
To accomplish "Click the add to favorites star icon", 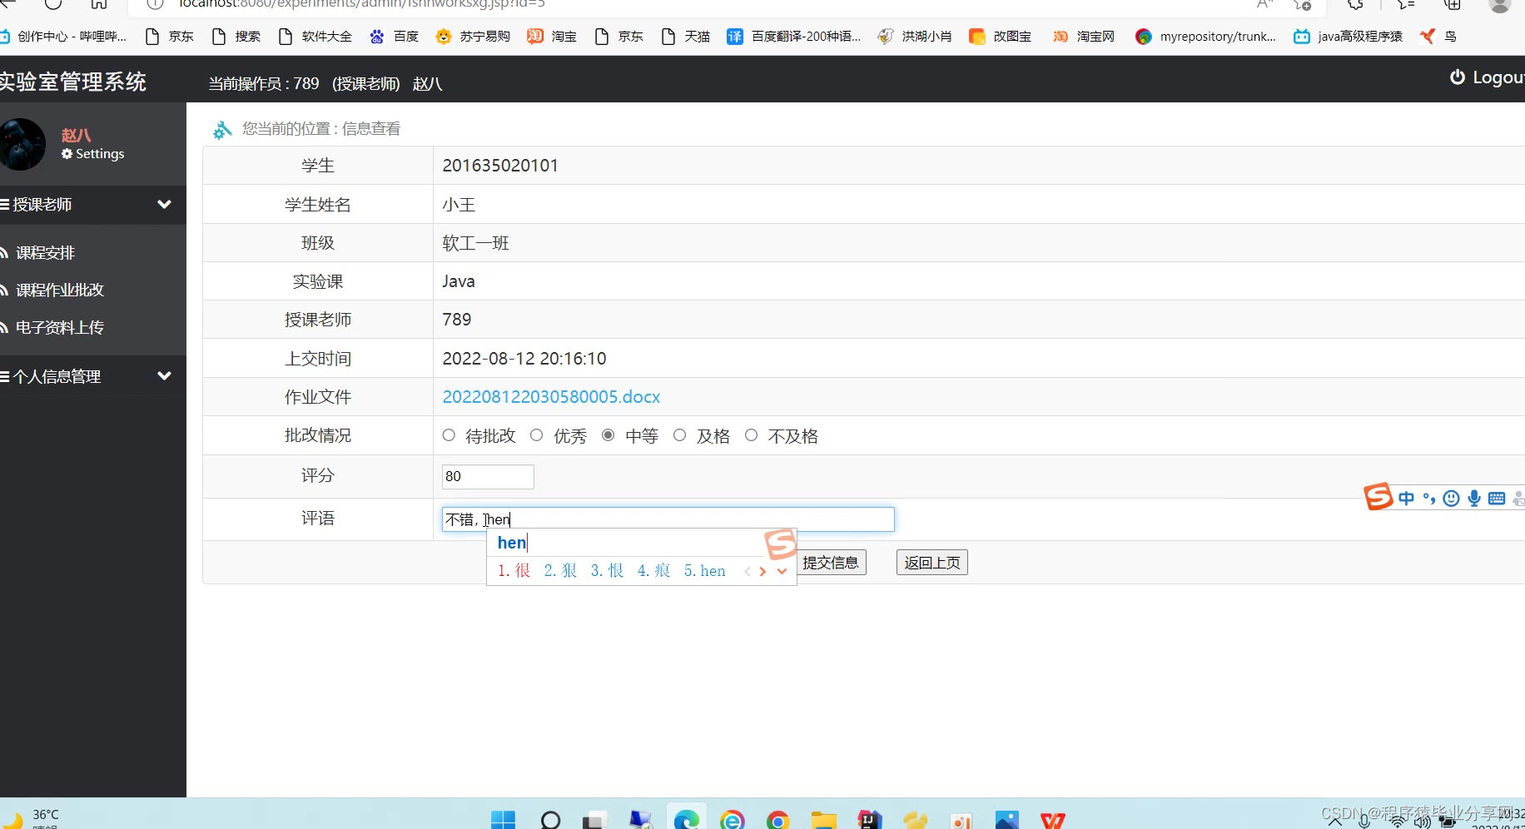I will (1303, 4).
